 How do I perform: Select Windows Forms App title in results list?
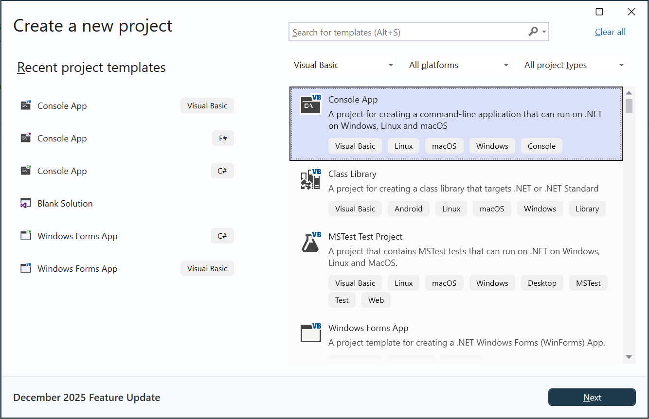point(368,328)
